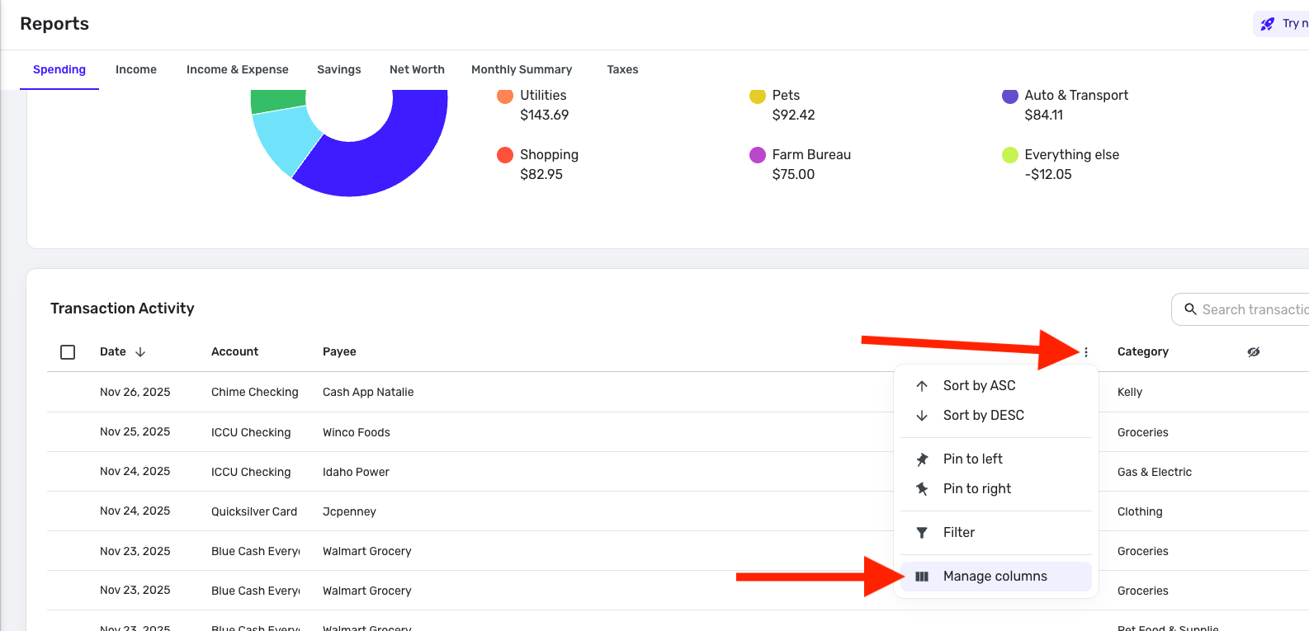The image size is (1309, 631).
Task: Click the Account column header
Action: point(234,352)
